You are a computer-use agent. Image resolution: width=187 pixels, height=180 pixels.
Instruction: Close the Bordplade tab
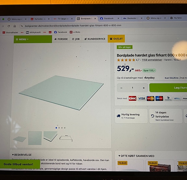tap(95, 19)
